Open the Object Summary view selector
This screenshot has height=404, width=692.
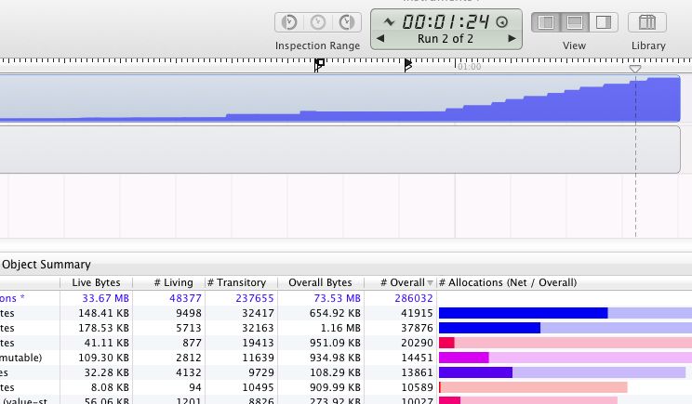point(47,265)
